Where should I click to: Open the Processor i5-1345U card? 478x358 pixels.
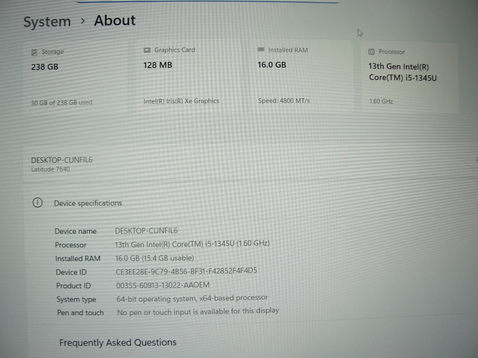pyautogui.click(x=410, y=78)
